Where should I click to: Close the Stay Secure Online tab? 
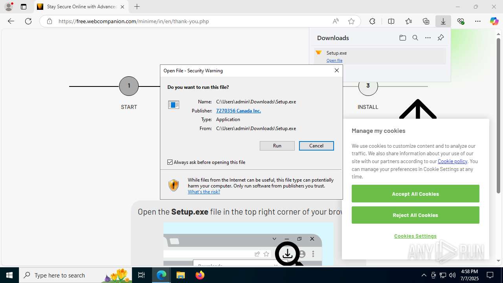122,7
